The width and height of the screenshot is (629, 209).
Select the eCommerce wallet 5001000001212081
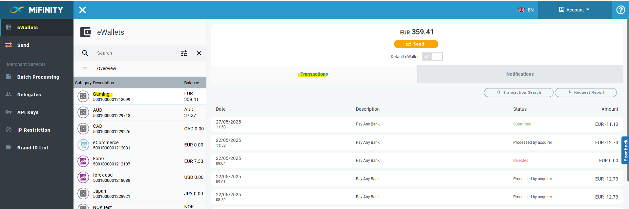140,145
